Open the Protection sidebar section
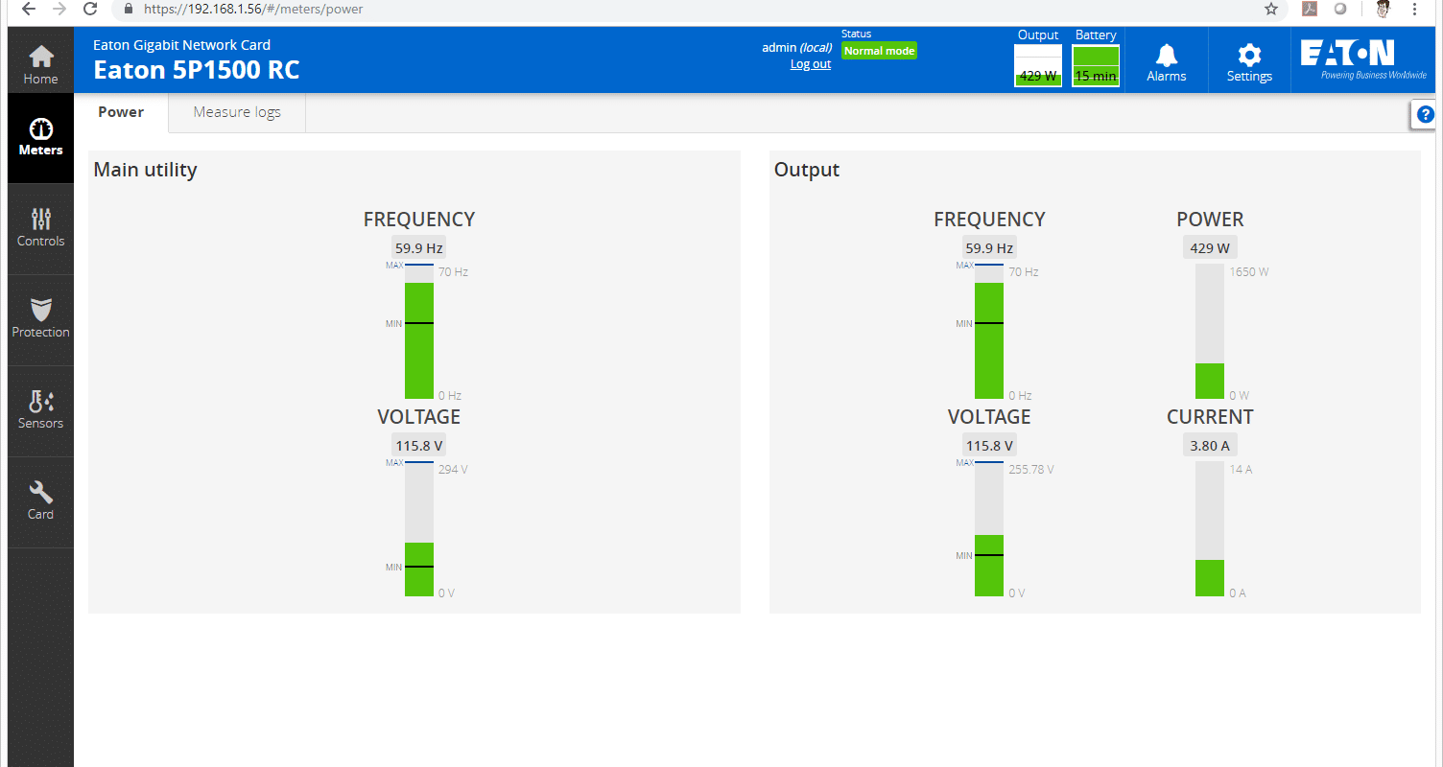The height and width of the screenshot is (767, 1443). tap(40, 319)
